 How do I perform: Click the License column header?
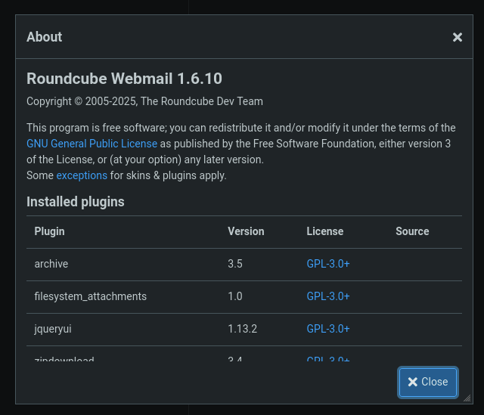coord(325,231)
